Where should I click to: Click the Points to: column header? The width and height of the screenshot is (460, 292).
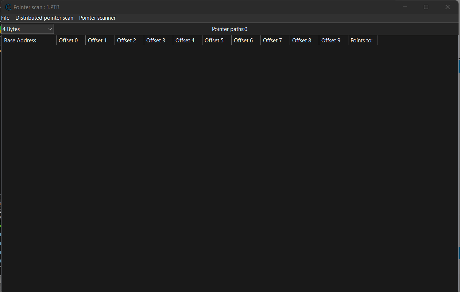point(363,41)
